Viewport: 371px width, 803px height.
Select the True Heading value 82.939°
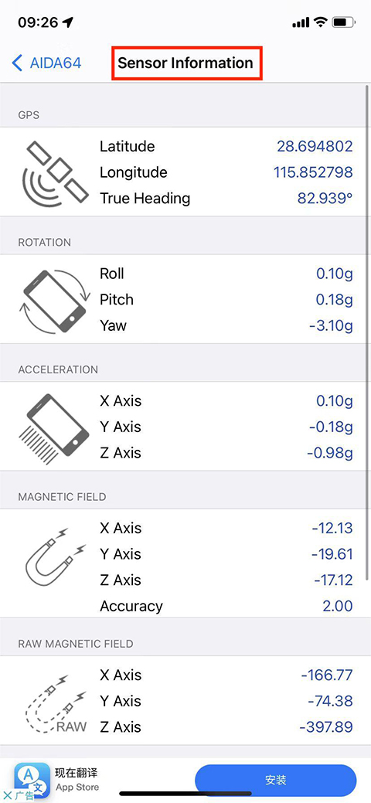tap(325, 198)
